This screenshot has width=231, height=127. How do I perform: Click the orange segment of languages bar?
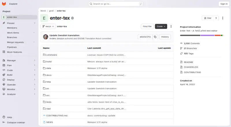(x=218, y=36)
